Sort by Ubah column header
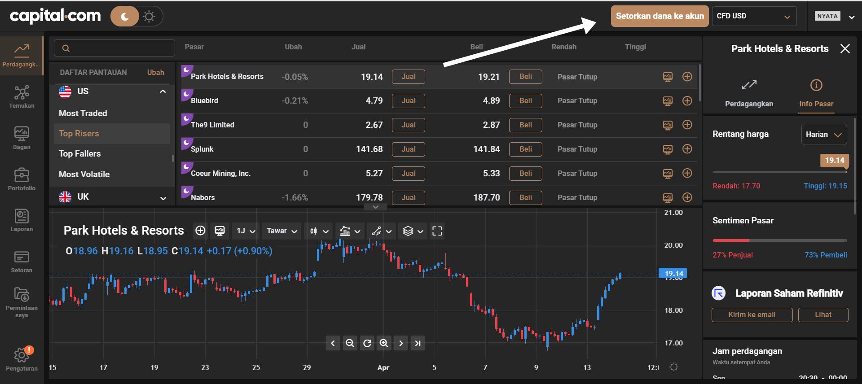 293,47
